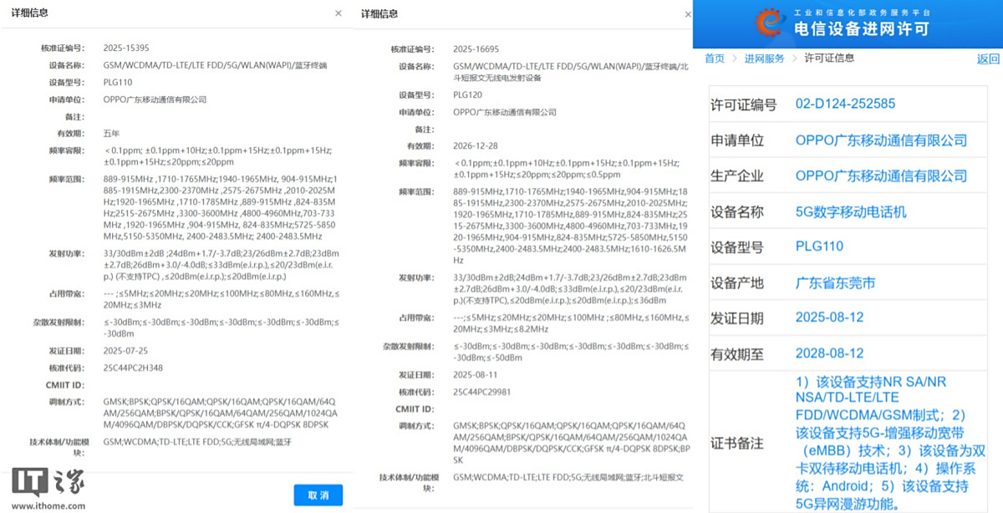
Task: Click the 返回 back link
Action: tap(988, 58)
